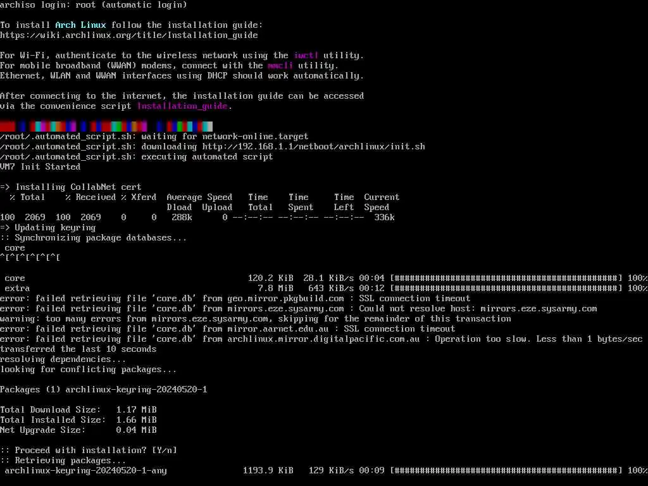Click 'archlinux-keyring-20240520-1-any' file name

[85, 470]
